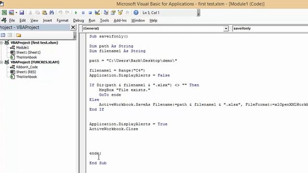Click the 'Sub saveifonly()' code line
Screen dimensions: 308x173
tap(109, 37)
